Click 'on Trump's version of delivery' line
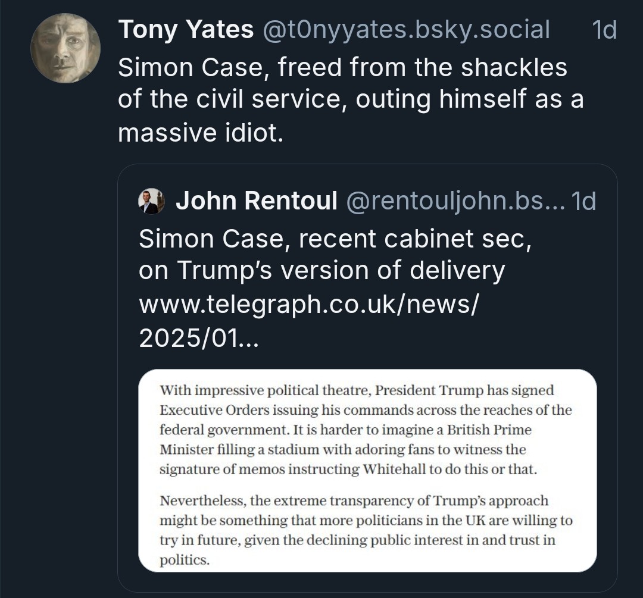This screenshot has width=643, height=598. tap(321, 271)
